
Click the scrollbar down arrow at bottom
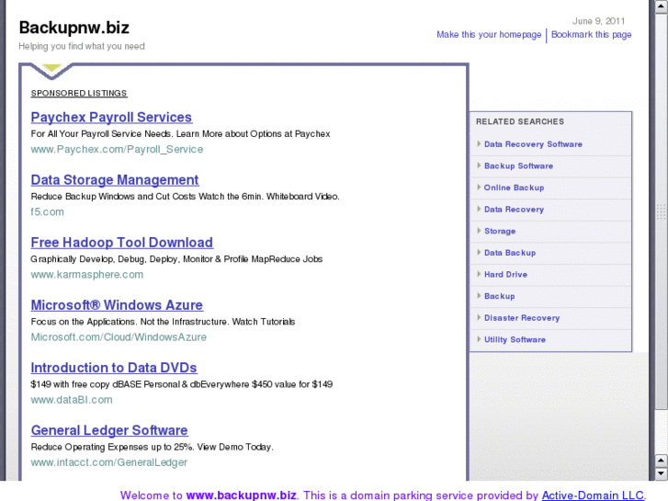pyautogui.click(x=662, y=473)
